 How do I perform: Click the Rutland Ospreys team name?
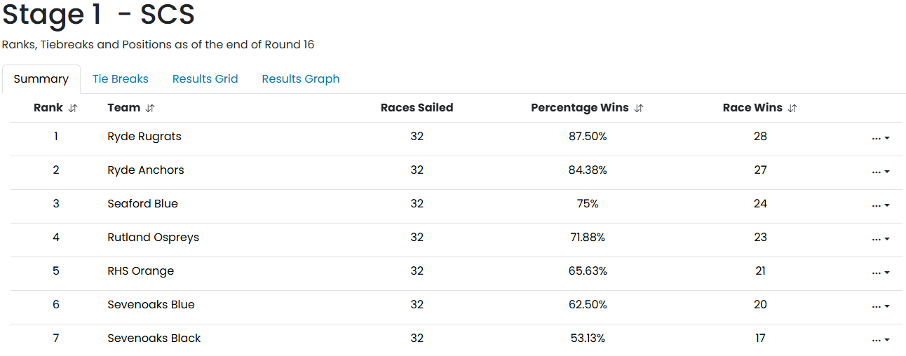tap(153, 238)
